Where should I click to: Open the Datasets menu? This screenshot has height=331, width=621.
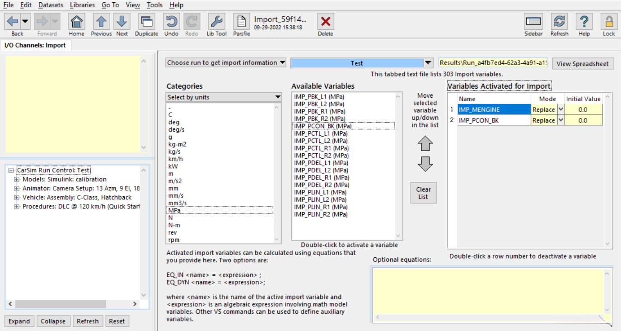(x=51, y=5)
